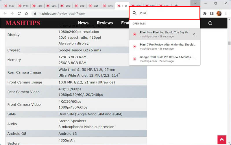Toggle the browser side panel icon
Image resolution: width=231 pixels, height=145 pixels.
(x=212, y=14)
